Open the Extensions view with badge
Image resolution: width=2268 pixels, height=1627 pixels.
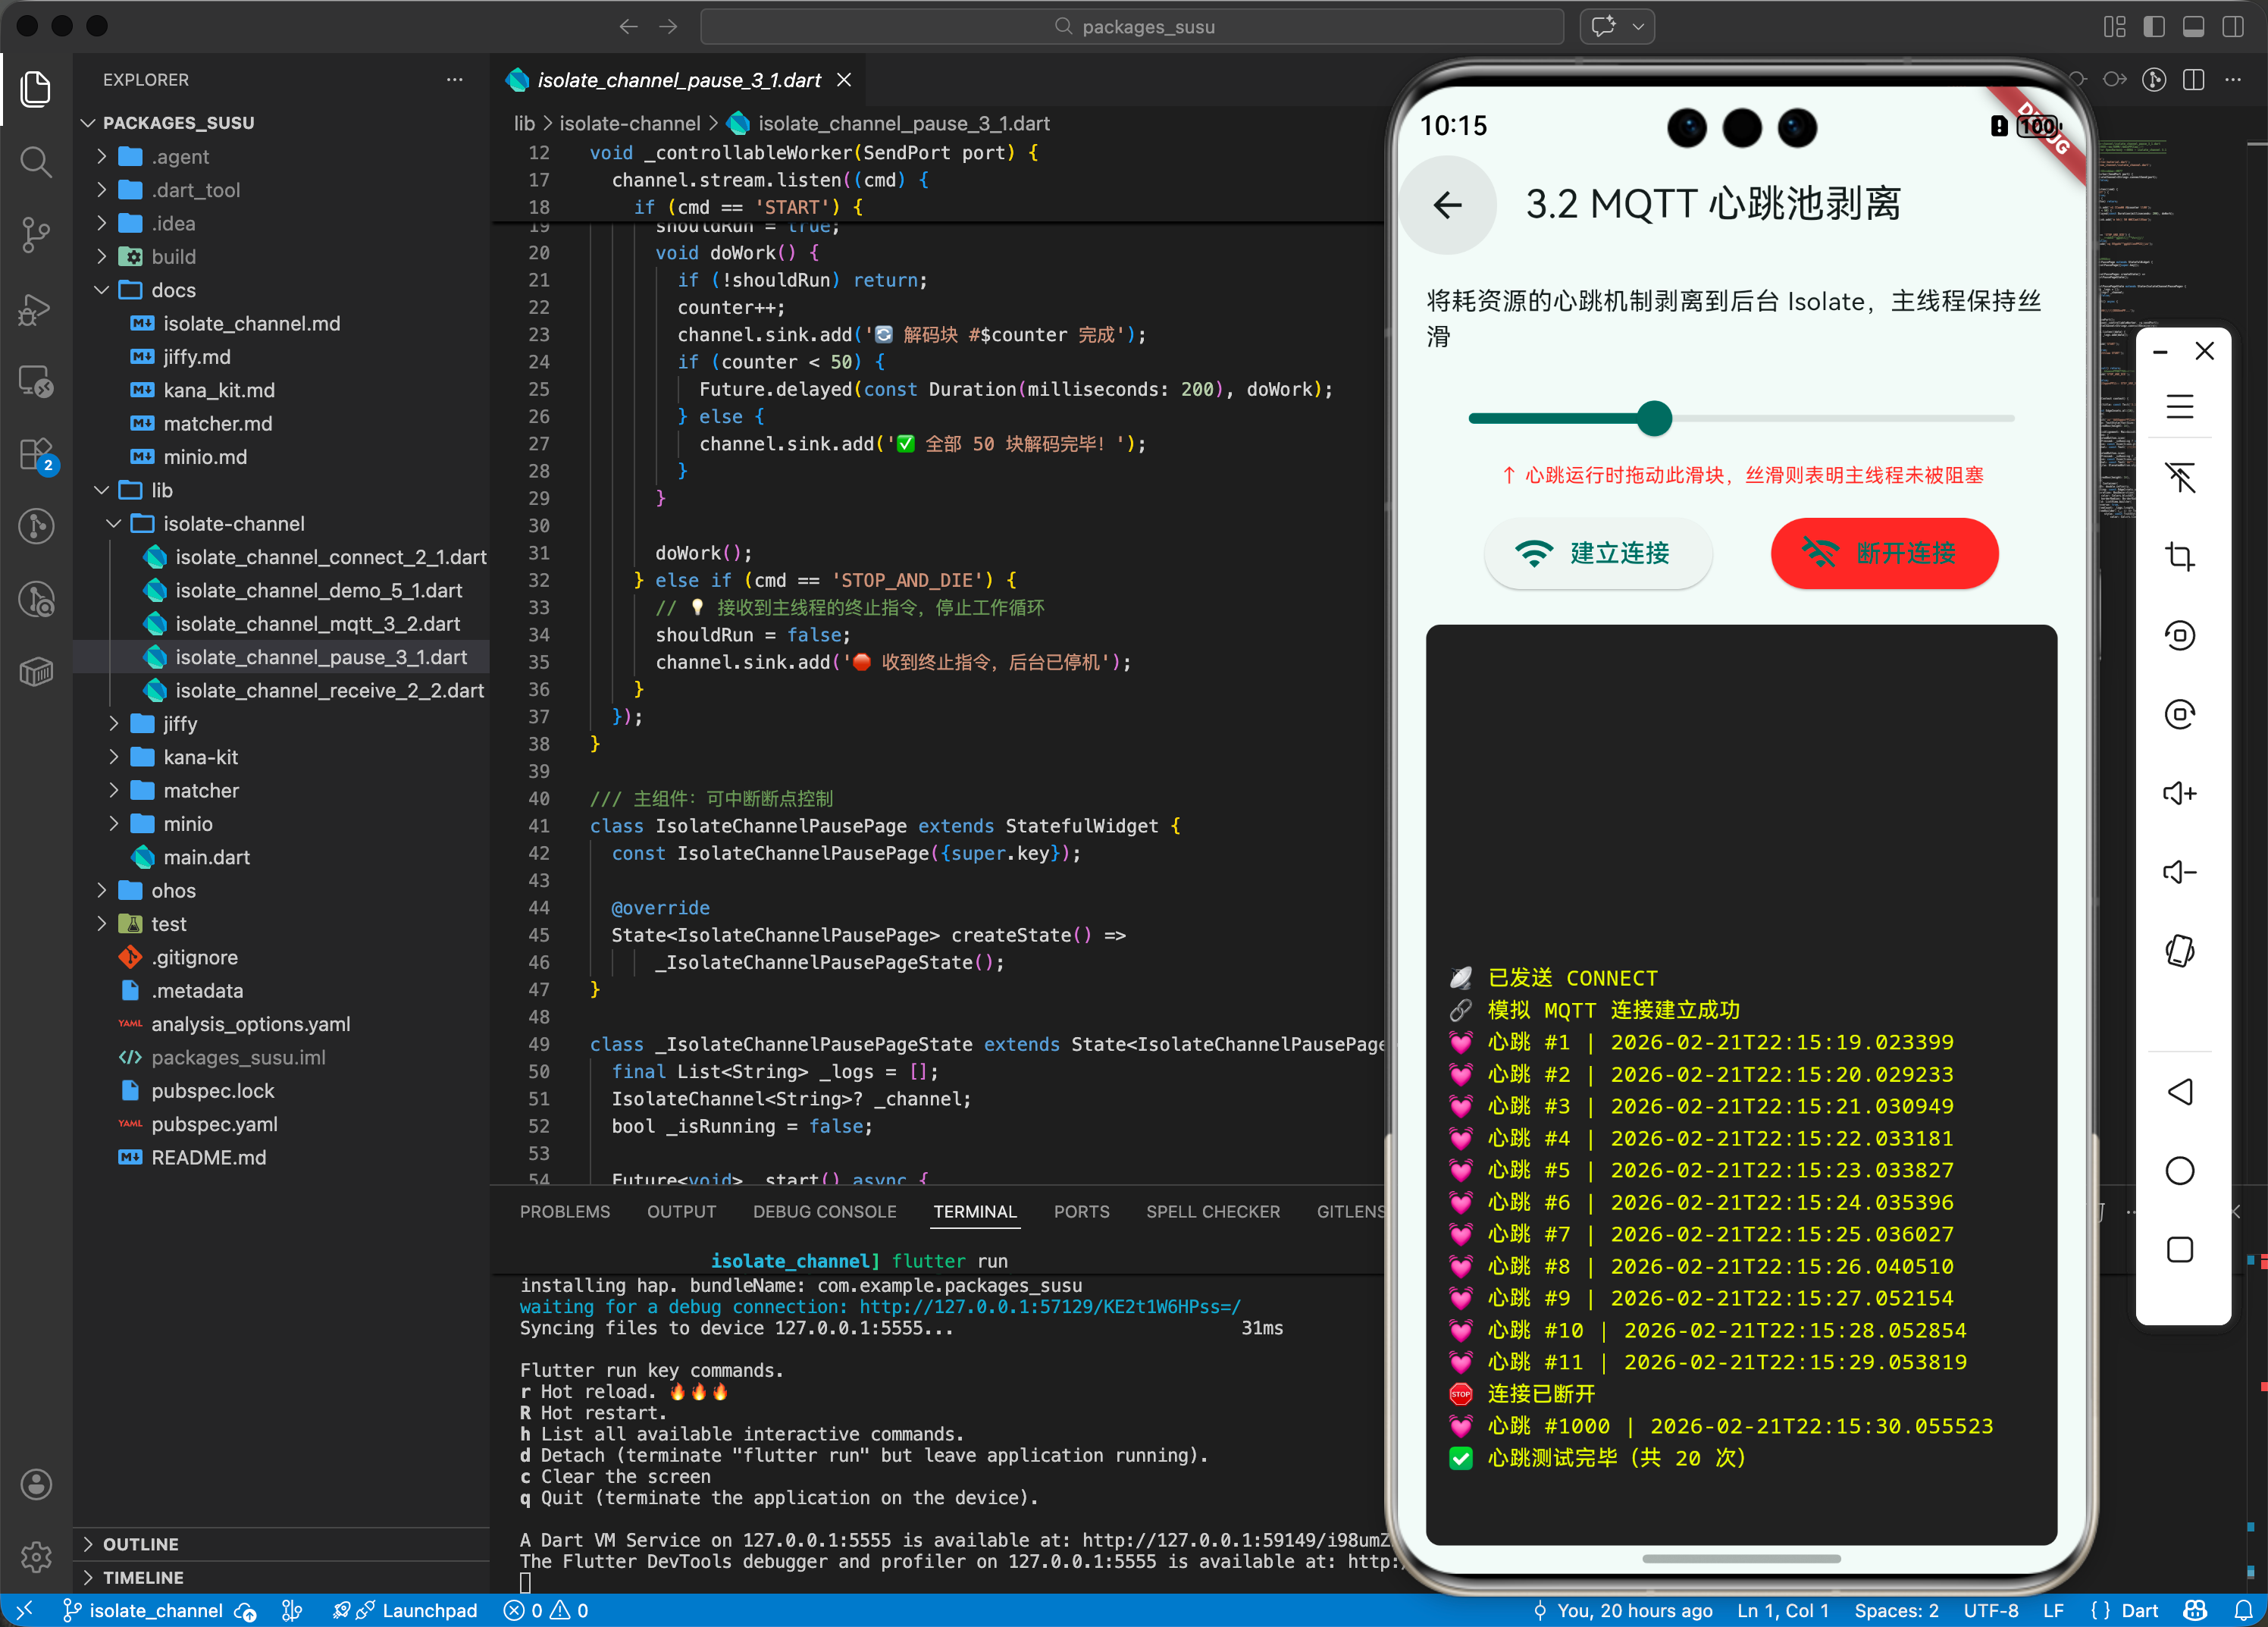tap(36, 455)
